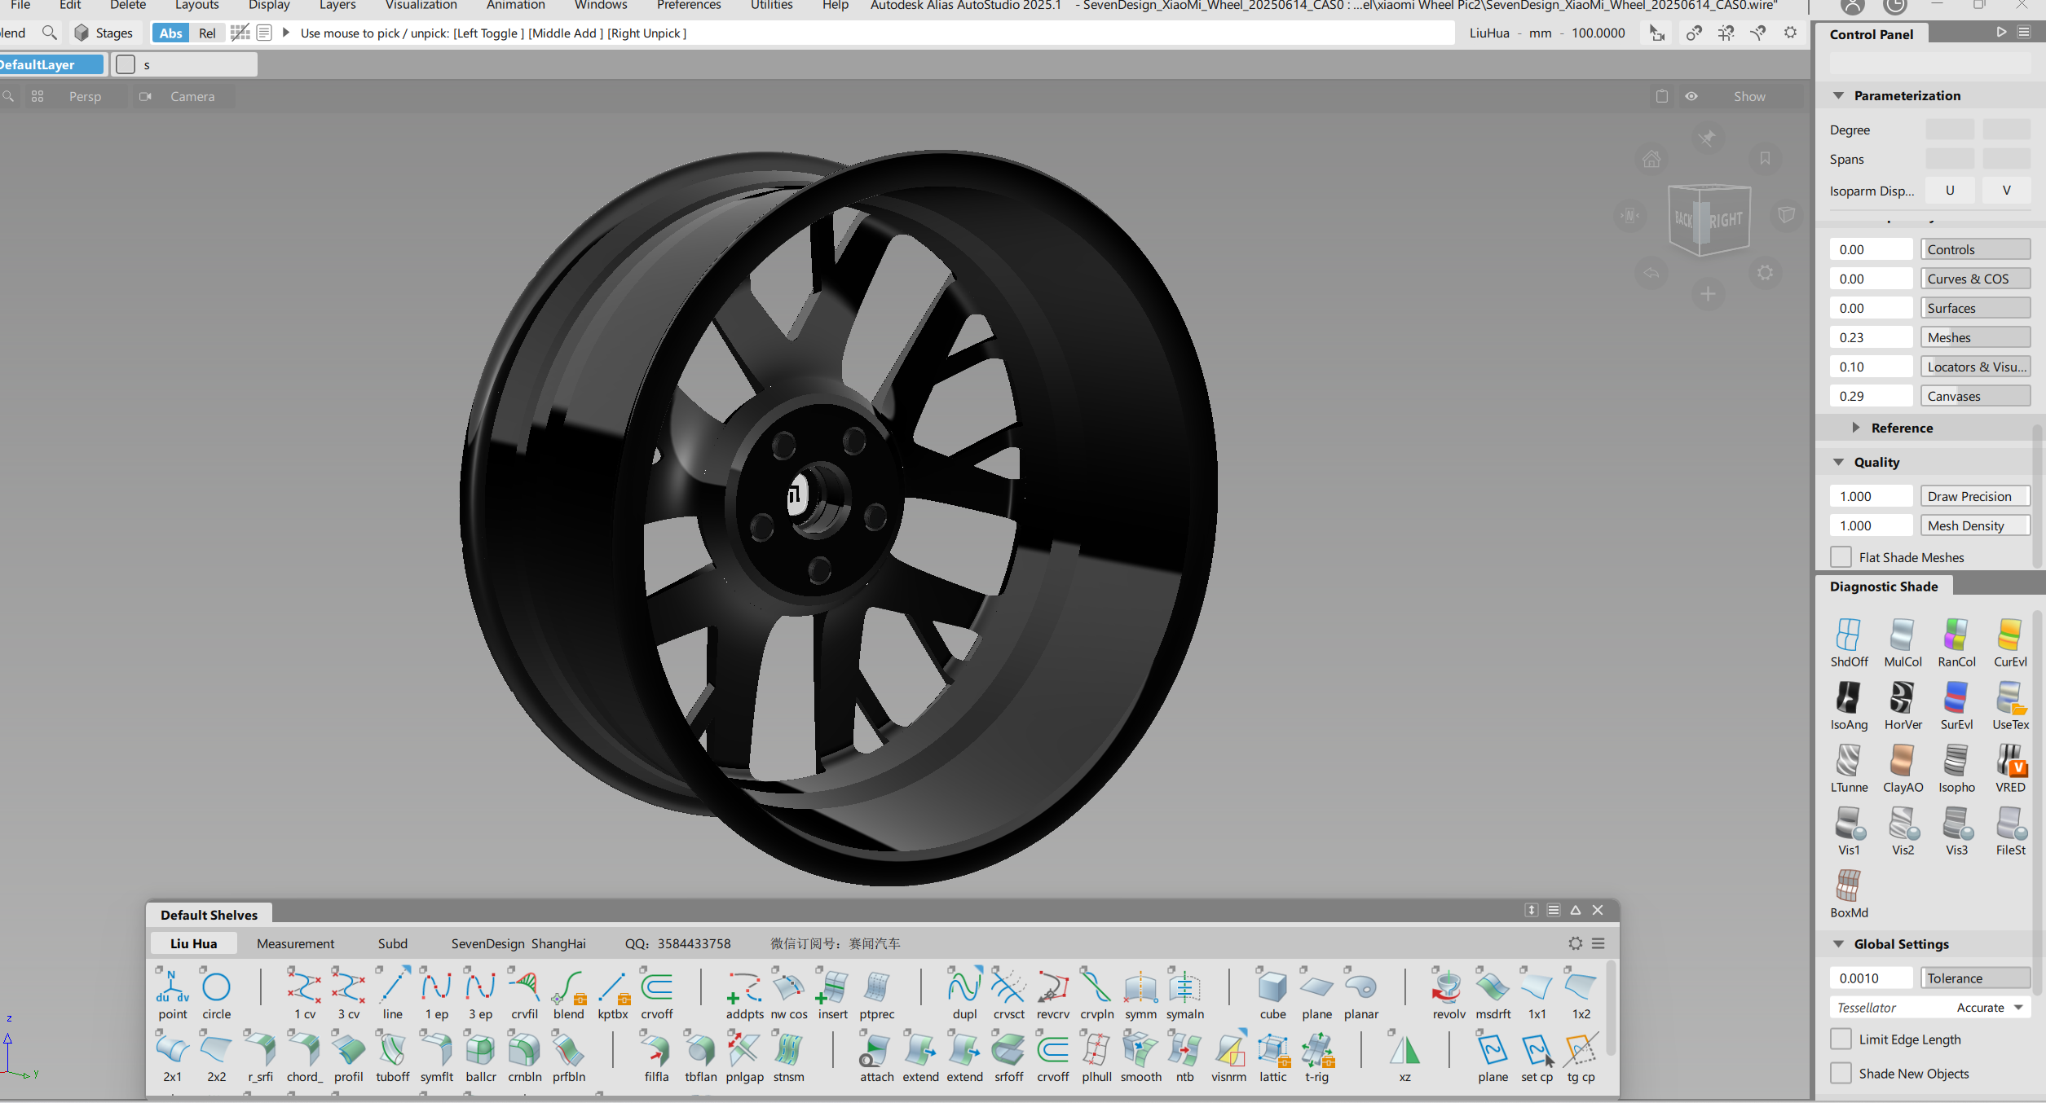Viewport: 2046px width, 1103px height.
Task: Check the Limit Edge Length option
Action: 1841,1039
